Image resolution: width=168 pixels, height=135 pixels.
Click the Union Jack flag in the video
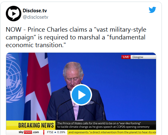[38, 87]
